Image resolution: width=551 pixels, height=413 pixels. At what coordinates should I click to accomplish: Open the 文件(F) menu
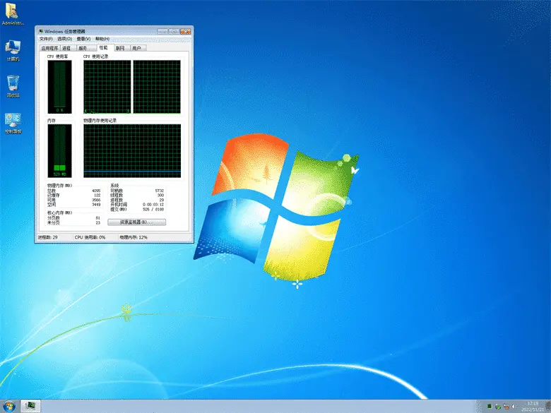46,39
